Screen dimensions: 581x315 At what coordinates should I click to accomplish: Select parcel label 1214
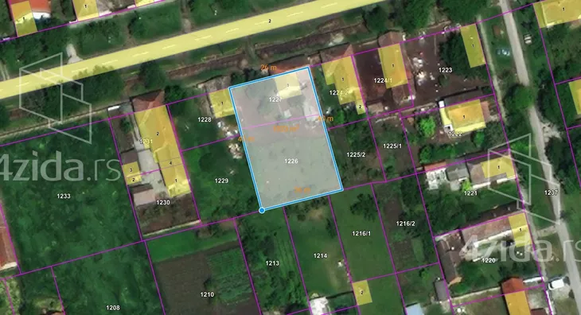(x=320, y=255)
